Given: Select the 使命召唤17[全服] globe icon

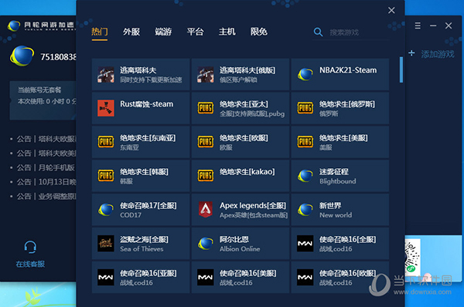Looking at the screenshot, I should (106, 210).
